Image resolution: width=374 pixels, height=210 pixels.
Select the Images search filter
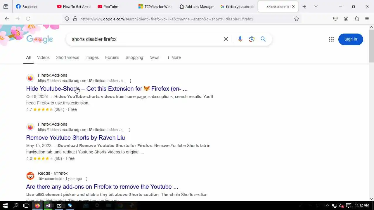click(x=92, y=57)
